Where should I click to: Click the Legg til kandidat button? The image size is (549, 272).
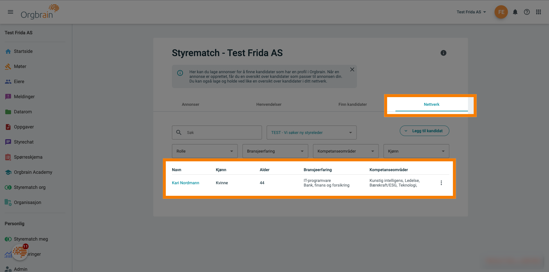tap(425, 131)
